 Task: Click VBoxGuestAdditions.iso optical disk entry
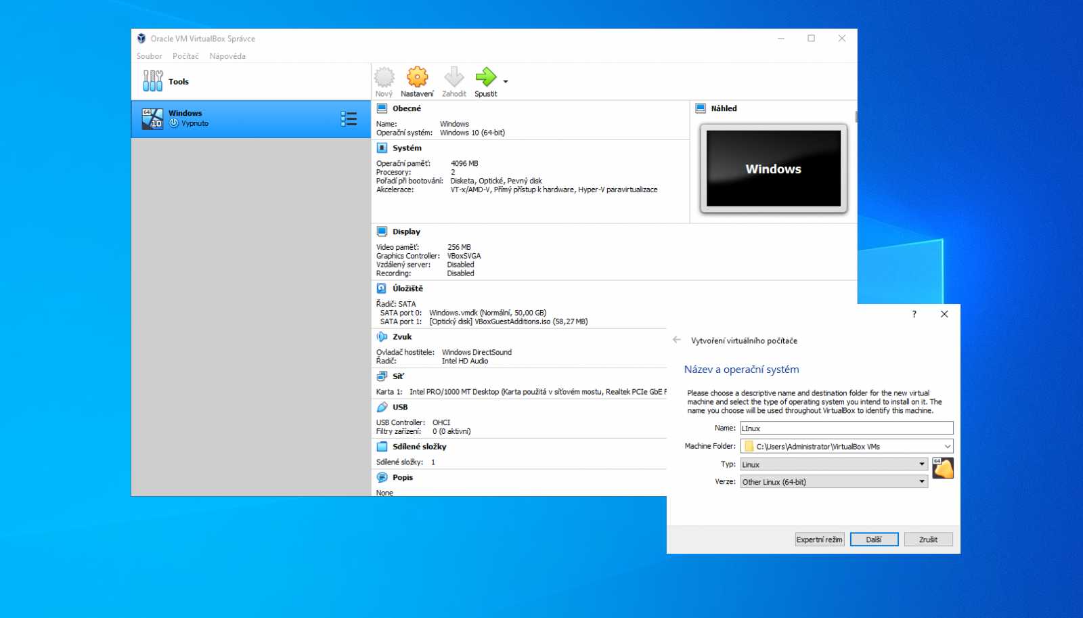[x=508, y=322]
